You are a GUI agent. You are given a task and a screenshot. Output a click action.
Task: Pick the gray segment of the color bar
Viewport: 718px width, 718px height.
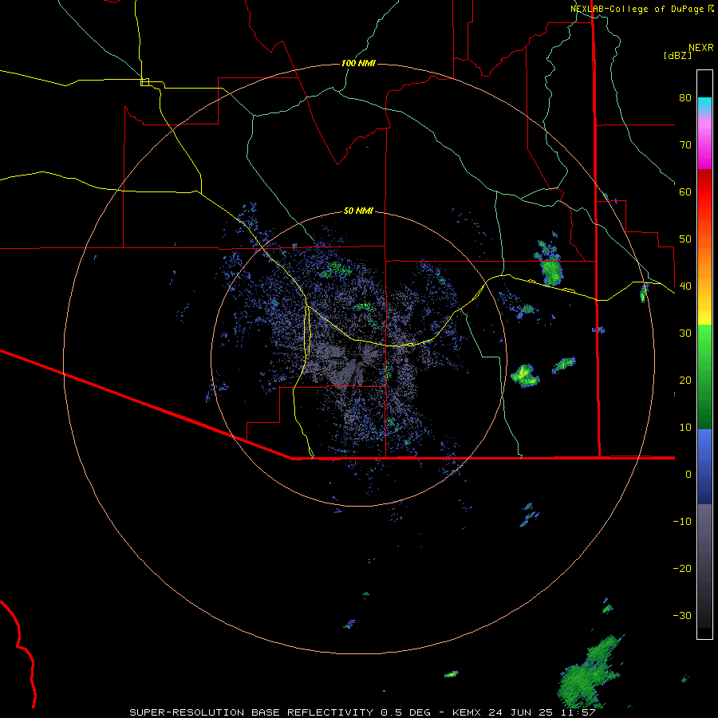[704, 566]
